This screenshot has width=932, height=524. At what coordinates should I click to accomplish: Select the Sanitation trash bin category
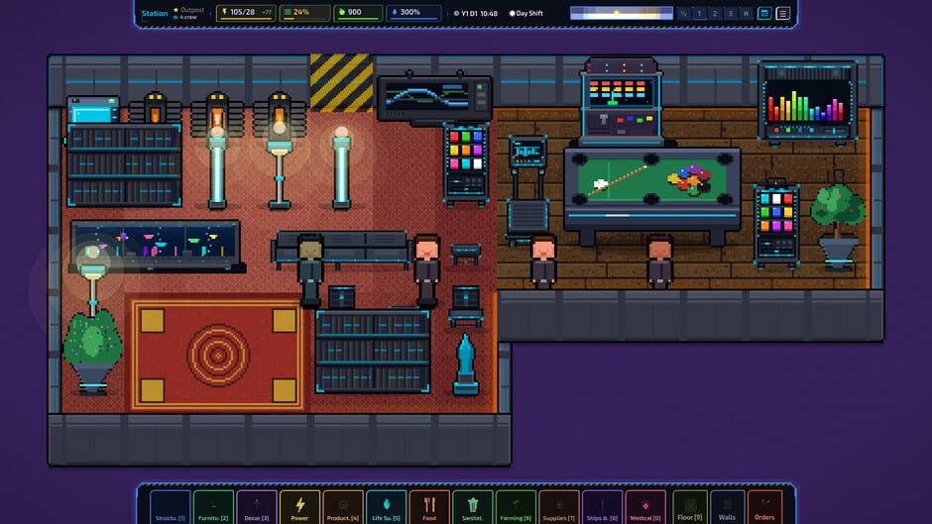[473, 507]
